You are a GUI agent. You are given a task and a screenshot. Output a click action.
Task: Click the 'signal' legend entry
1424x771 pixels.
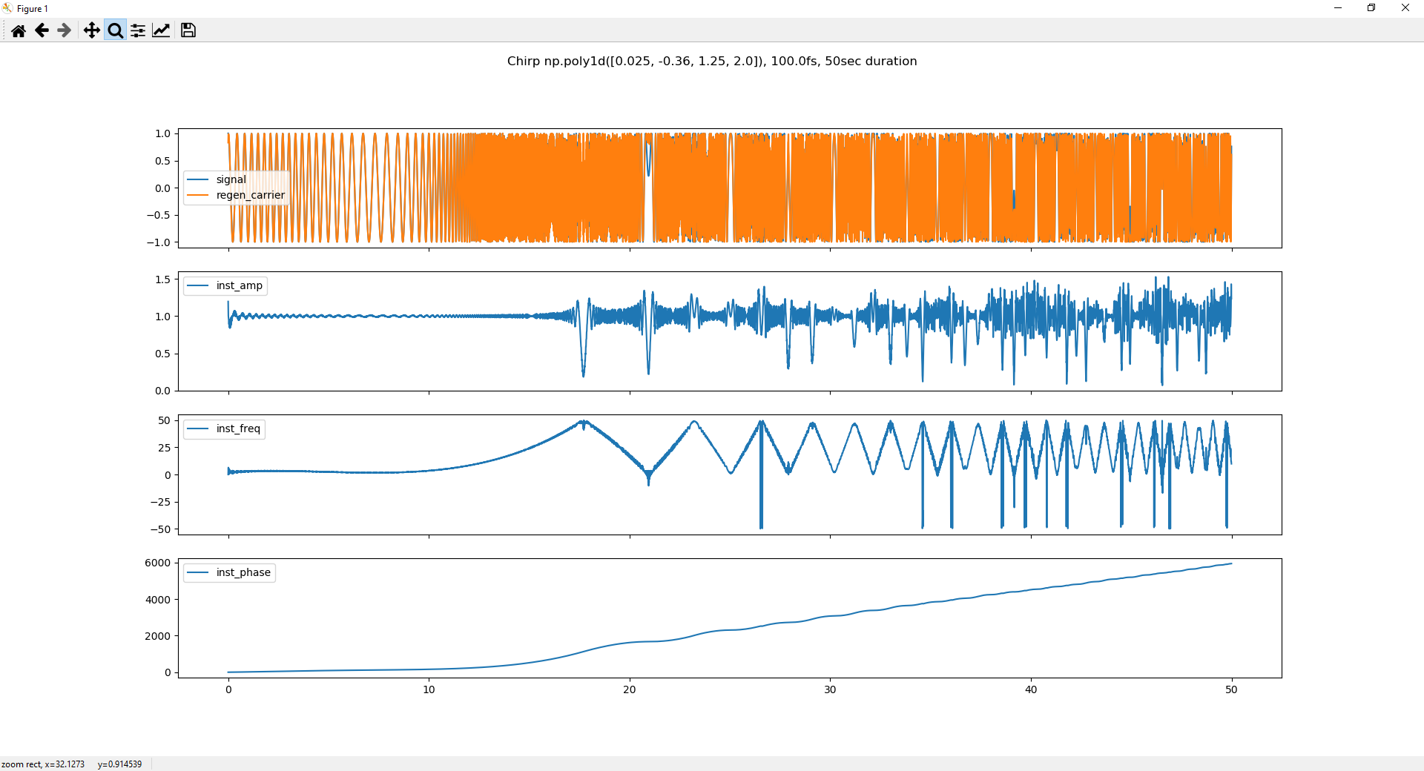[x=231, y=179]
